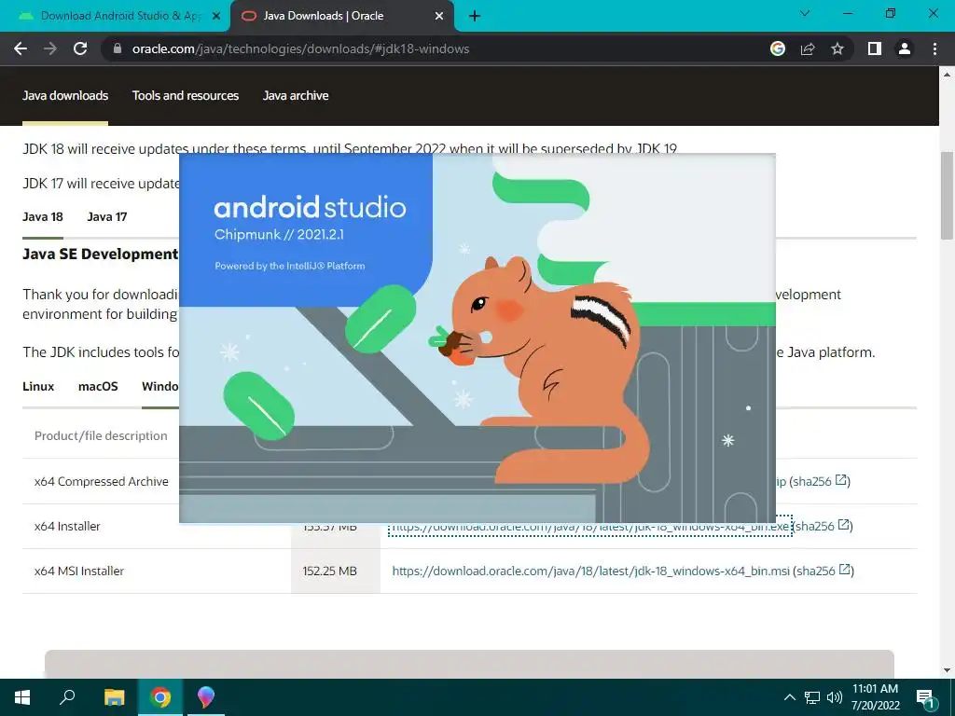Open sha256 link for x64 Compressed Archive

(820, 482)
